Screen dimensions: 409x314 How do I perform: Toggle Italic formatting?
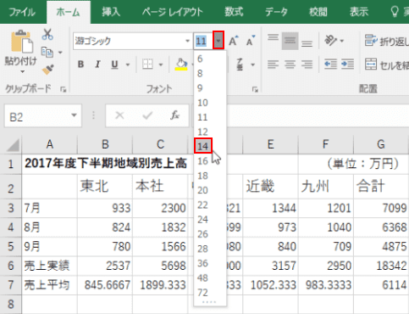tap(97, 64)
